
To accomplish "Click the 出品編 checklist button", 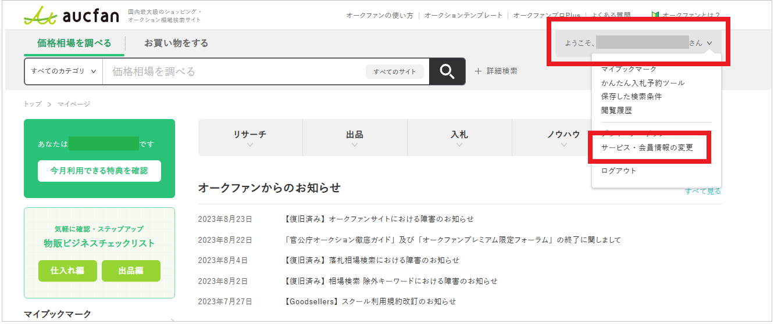I will coord(131,271).
